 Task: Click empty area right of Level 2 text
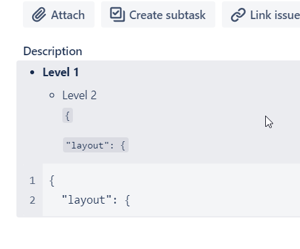click(x=186, y=95)
